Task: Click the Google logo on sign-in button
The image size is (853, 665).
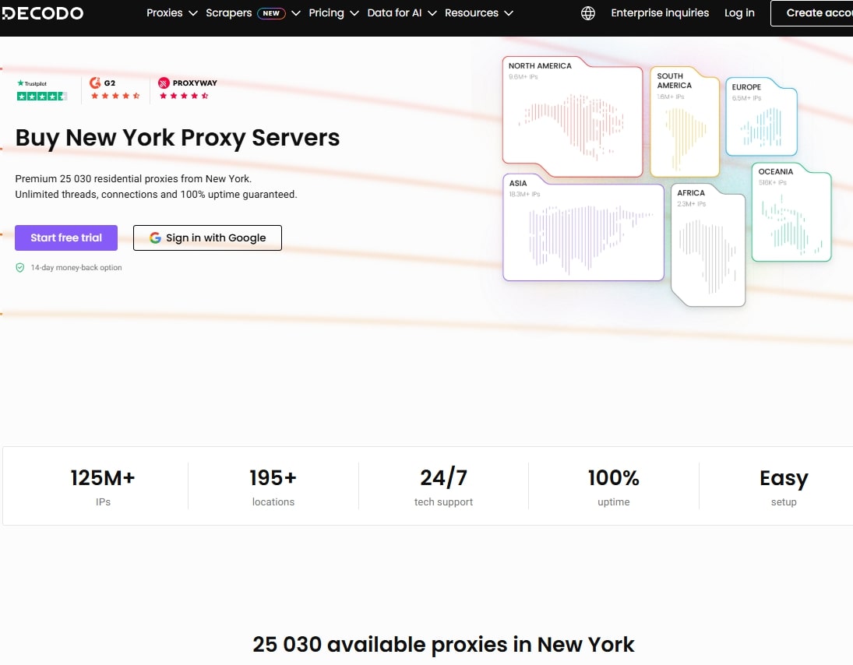Action: [x=155, y=237]
